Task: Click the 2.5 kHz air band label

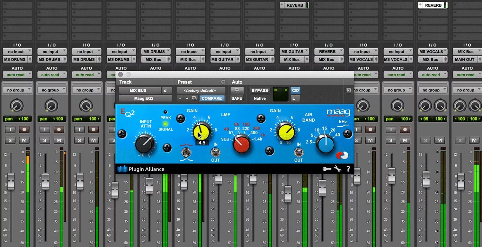Action: click(x=309, y=142)
